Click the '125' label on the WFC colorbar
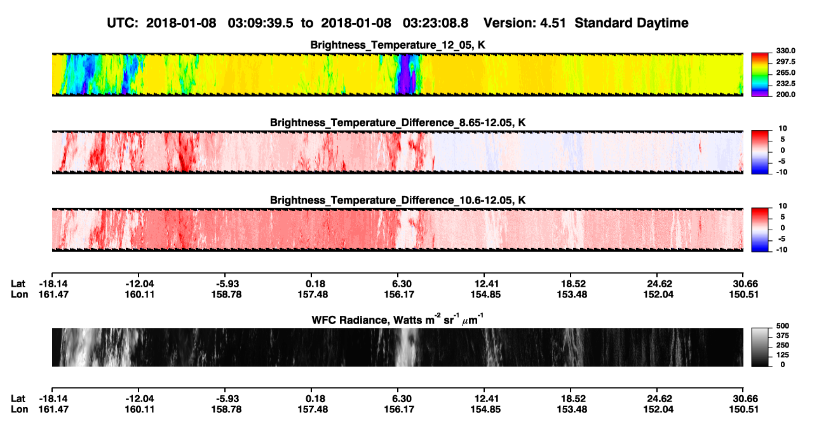The width and height of the screenshot is (826, 423). point(782,355)
